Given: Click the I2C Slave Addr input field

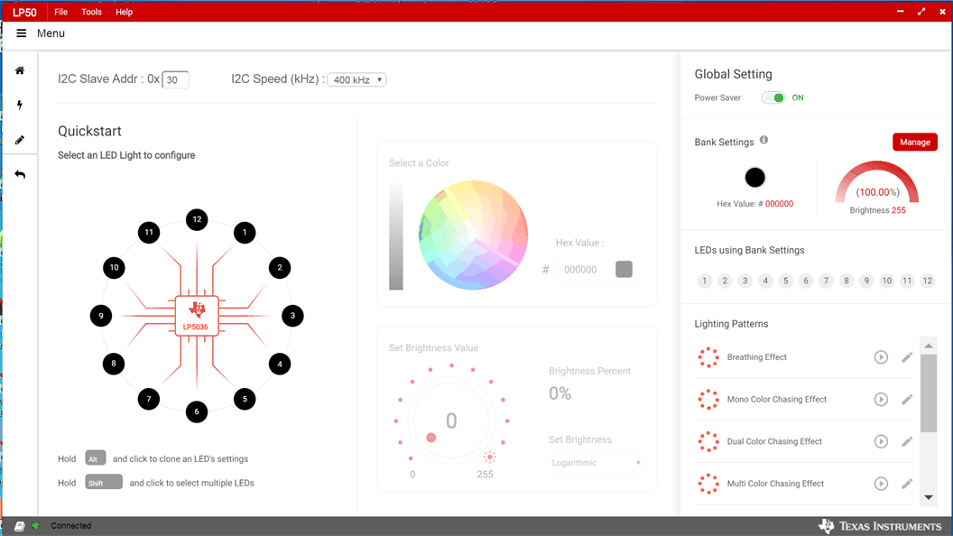Looking at the screenshot, I should pyautogui.click(x=173, y=79).
